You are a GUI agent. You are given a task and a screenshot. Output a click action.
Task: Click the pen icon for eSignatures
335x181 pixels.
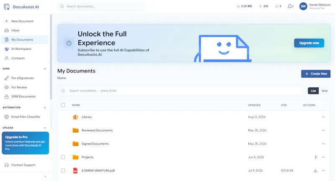tap(7, 78)
